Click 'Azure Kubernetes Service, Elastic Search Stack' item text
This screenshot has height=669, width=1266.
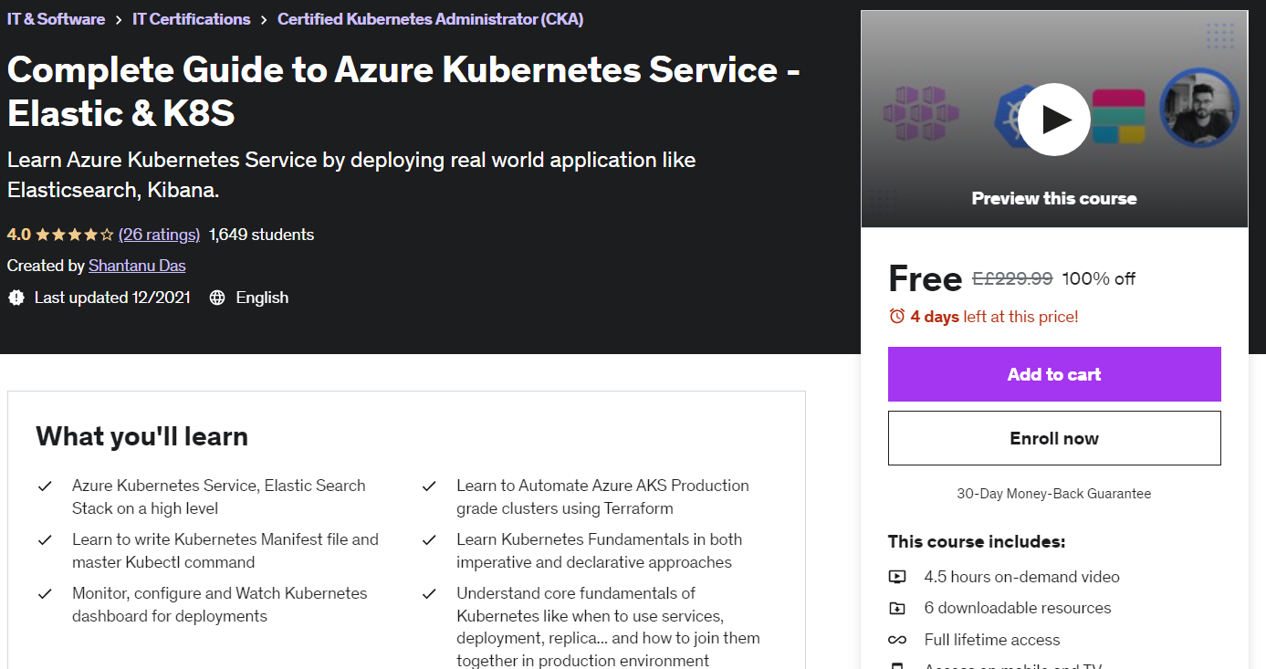point(219,497)
